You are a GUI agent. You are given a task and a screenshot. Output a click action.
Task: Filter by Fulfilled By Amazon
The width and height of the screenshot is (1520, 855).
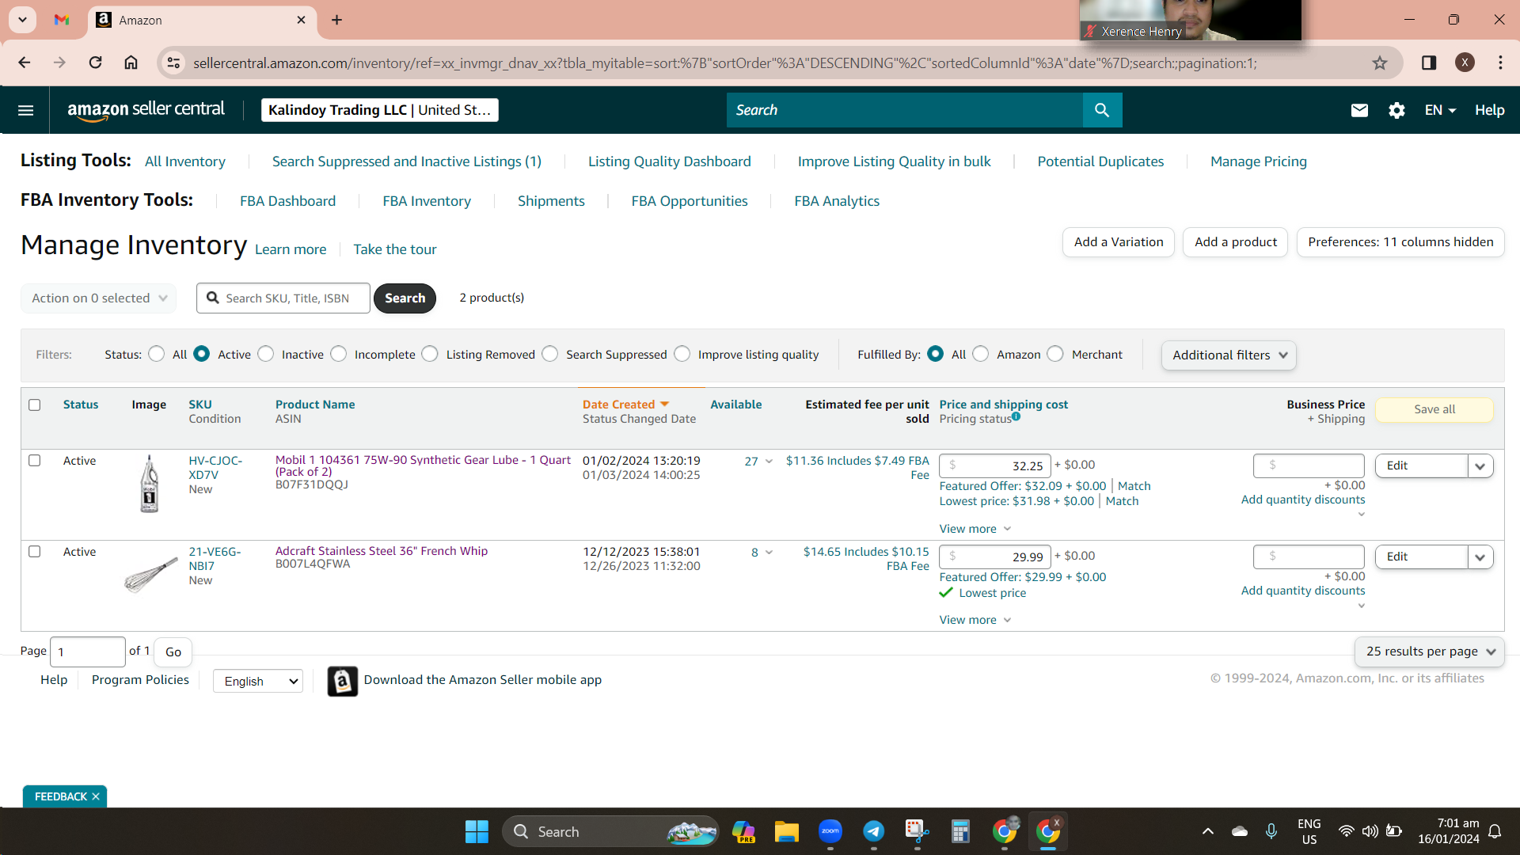tap(981, 354)
